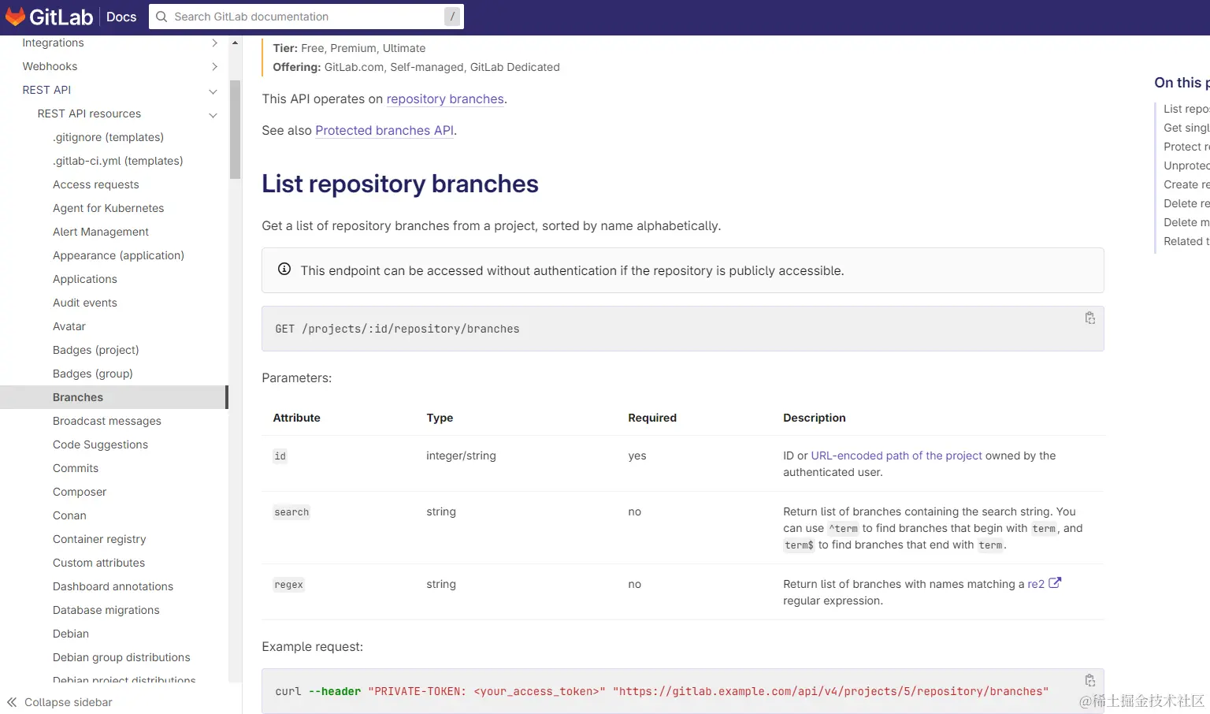This screenshot has height=714, width=1210.
Task: Open the Protected branches API link
Action: pos(384,130)
